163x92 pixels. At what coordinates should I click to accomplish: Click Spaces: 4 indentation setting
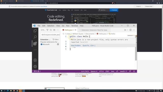tap(94, 71)
